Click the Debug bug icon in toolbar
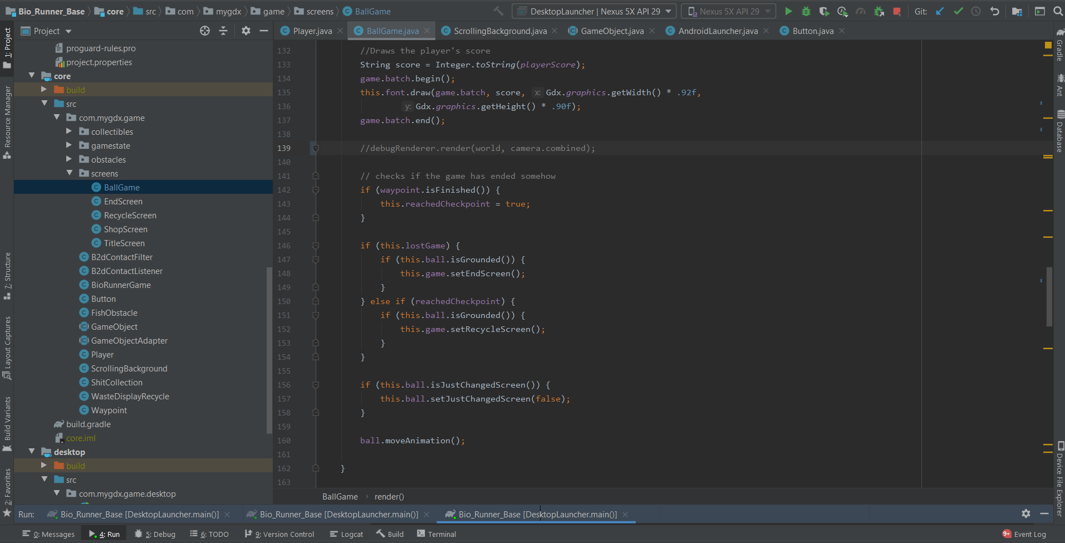This screenshot has height=543, width=1065. [x=806, y=11]
